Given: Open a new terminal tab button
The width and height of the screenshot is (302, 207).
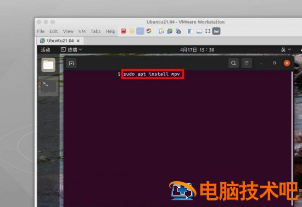Looking at the screenshot, I should (71, 63).
